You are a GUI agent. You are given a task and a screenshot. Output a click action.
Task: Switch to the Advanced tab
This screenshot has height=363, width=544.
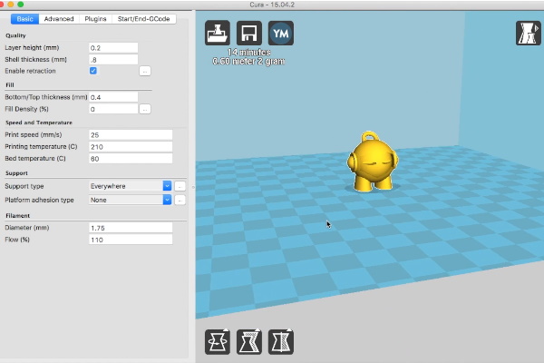point(59,18)
